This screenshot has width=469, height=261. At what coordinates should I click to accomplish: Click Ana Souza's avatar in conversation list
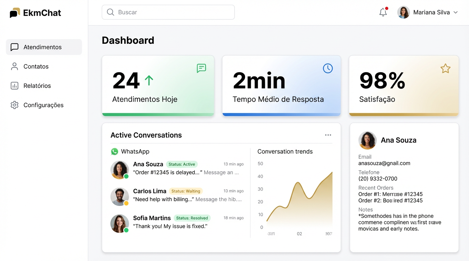(120, 170)
